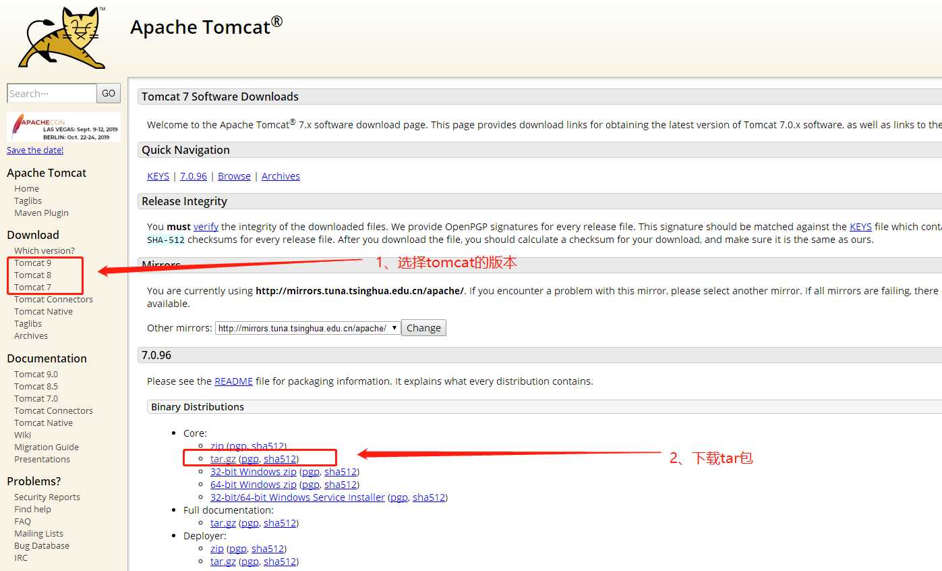Open Which version? link
Screen dimensions: 942x571
coord(45,250)
